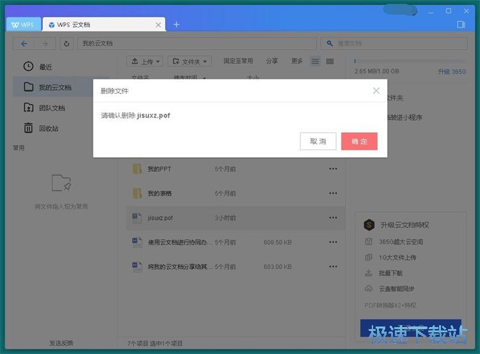Go forward with the right arrow
The height and width of the screenshot is (354, 480).
point(45,43)
